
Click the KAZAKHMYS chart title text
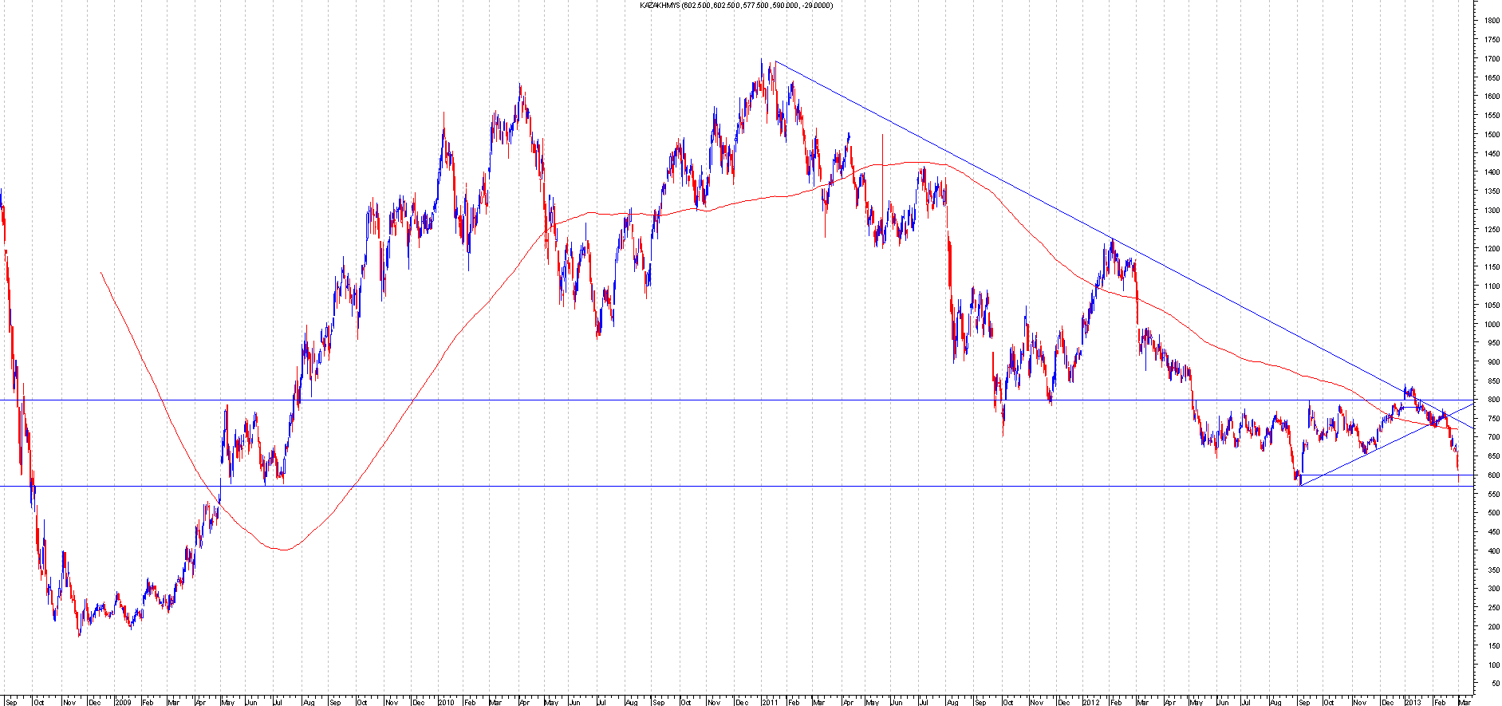pyautogui.click(x=736, y=6)
